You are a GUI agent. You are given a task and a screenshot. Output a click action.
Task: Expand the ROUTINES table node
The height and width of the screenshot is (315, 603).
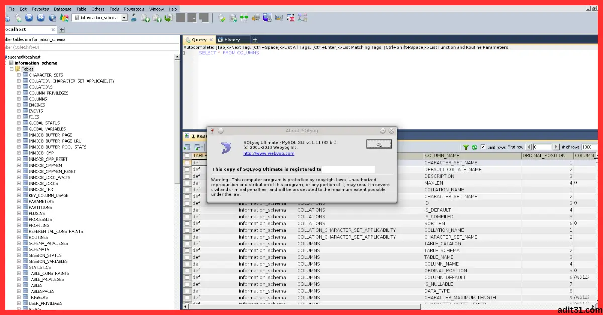point(19,237)
